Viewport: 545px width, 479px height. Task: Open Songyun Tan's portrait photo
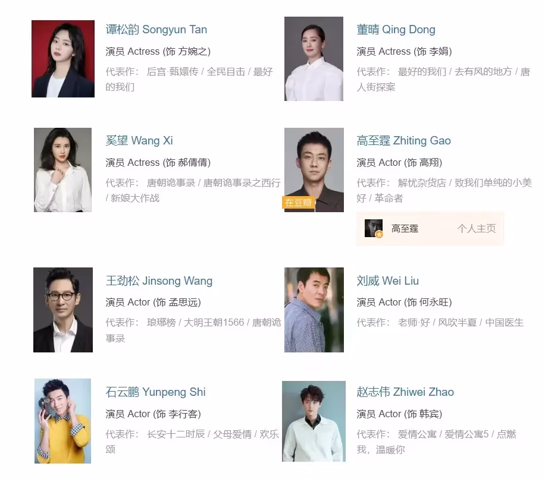coord(63,59)
